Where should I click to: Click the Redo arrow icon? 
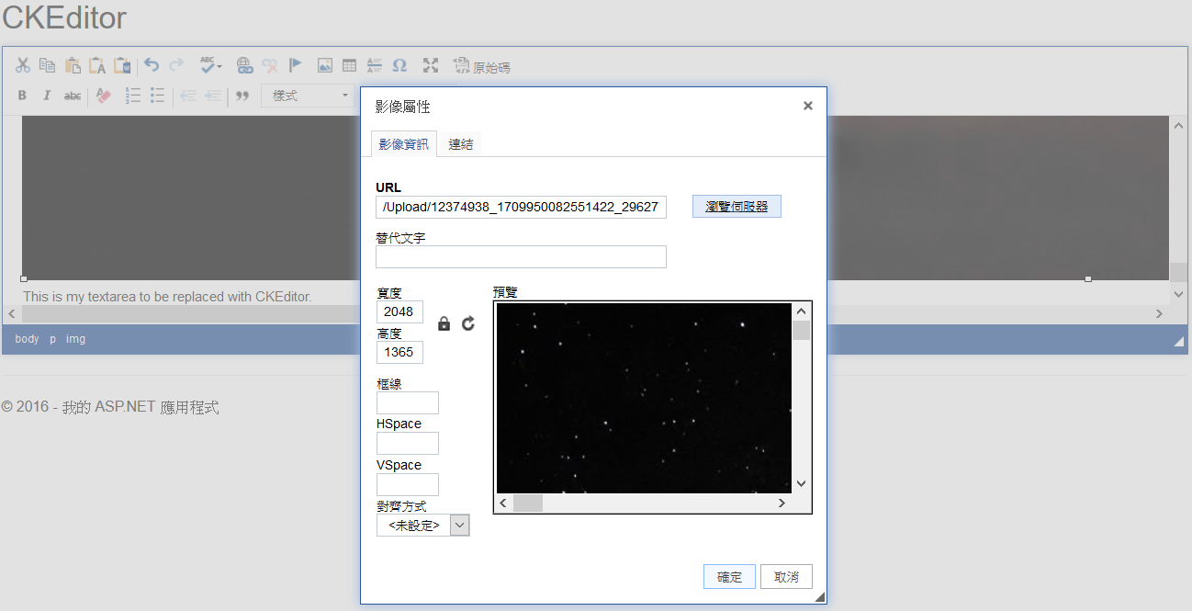pyautogui.click(x=176, y=65)
